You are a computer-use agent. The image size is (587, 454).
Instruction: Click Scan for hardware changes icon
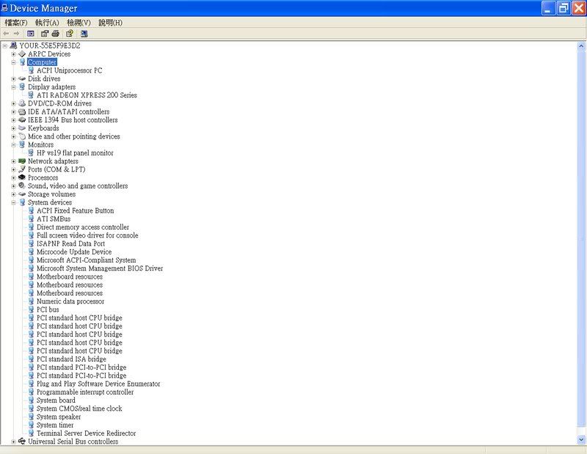click(x=84, y=34)
